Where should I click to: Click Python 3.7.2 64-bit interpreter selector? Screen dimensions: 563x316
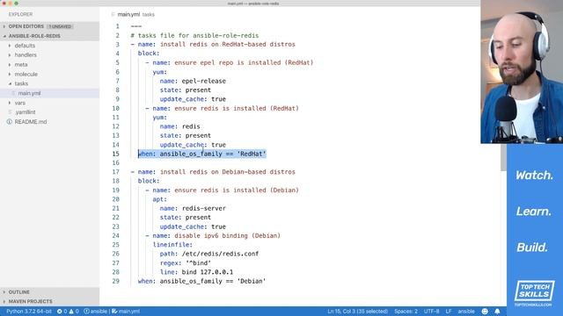(29, 312)
